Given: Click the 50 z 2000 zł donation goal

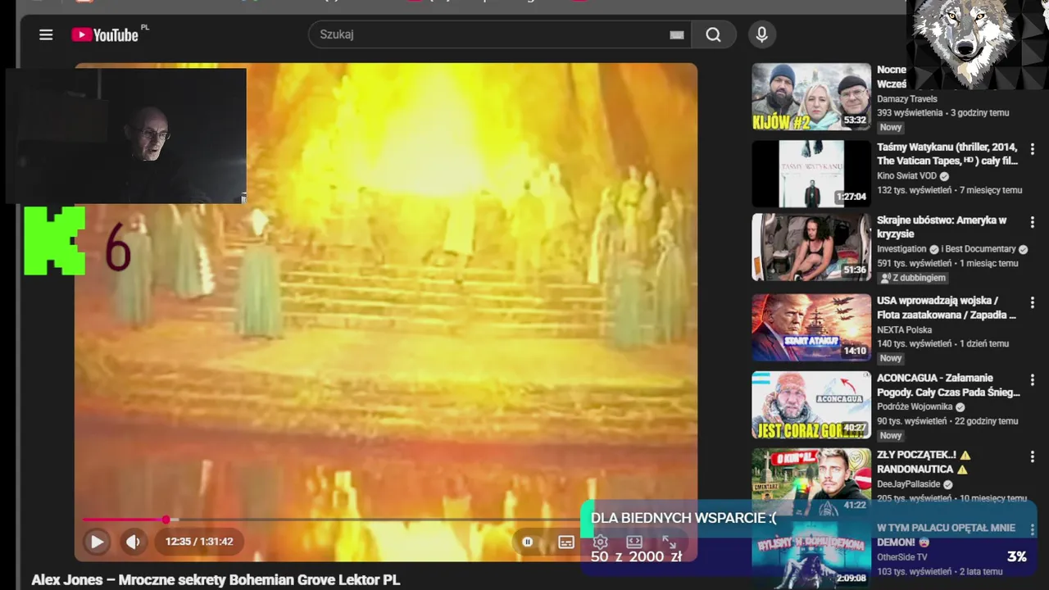Looking at the screenshot, I should coord(636,557).
